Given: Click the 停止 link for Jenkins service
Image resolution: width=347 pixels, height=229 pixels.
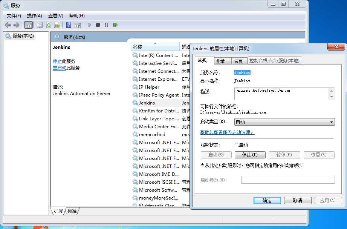Looking at the screenshot, I should pos(57,61).
